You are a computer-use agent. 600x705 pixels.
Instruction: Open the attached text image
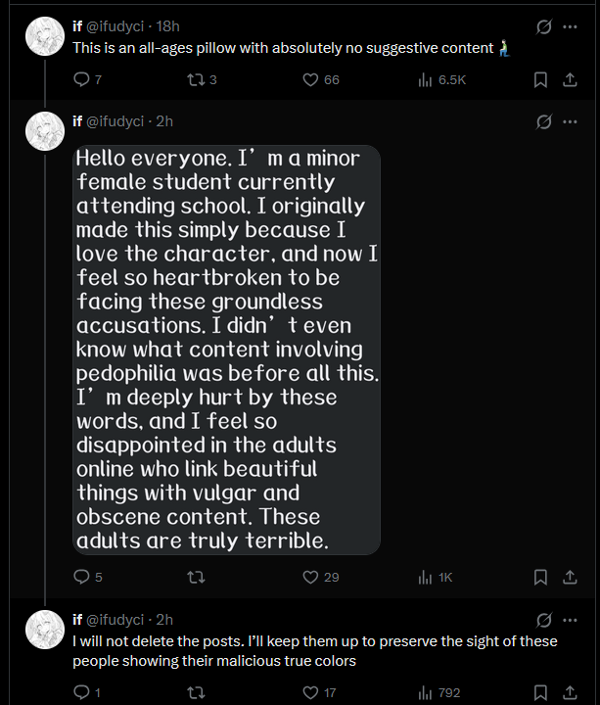point(227,350)
